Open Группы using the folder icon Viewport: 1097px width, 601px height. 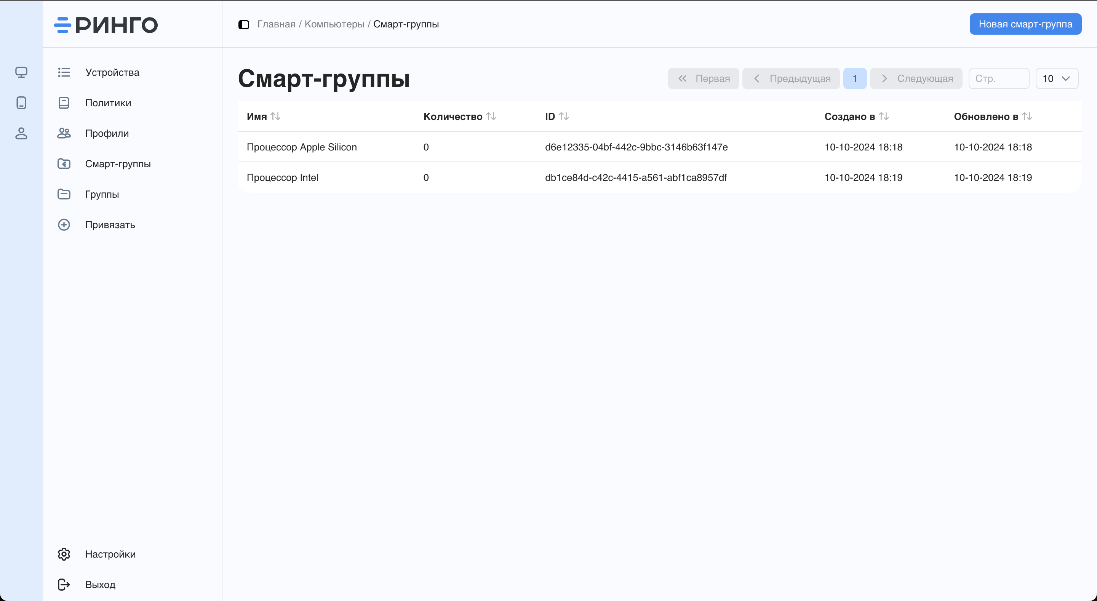click(64, 194)
